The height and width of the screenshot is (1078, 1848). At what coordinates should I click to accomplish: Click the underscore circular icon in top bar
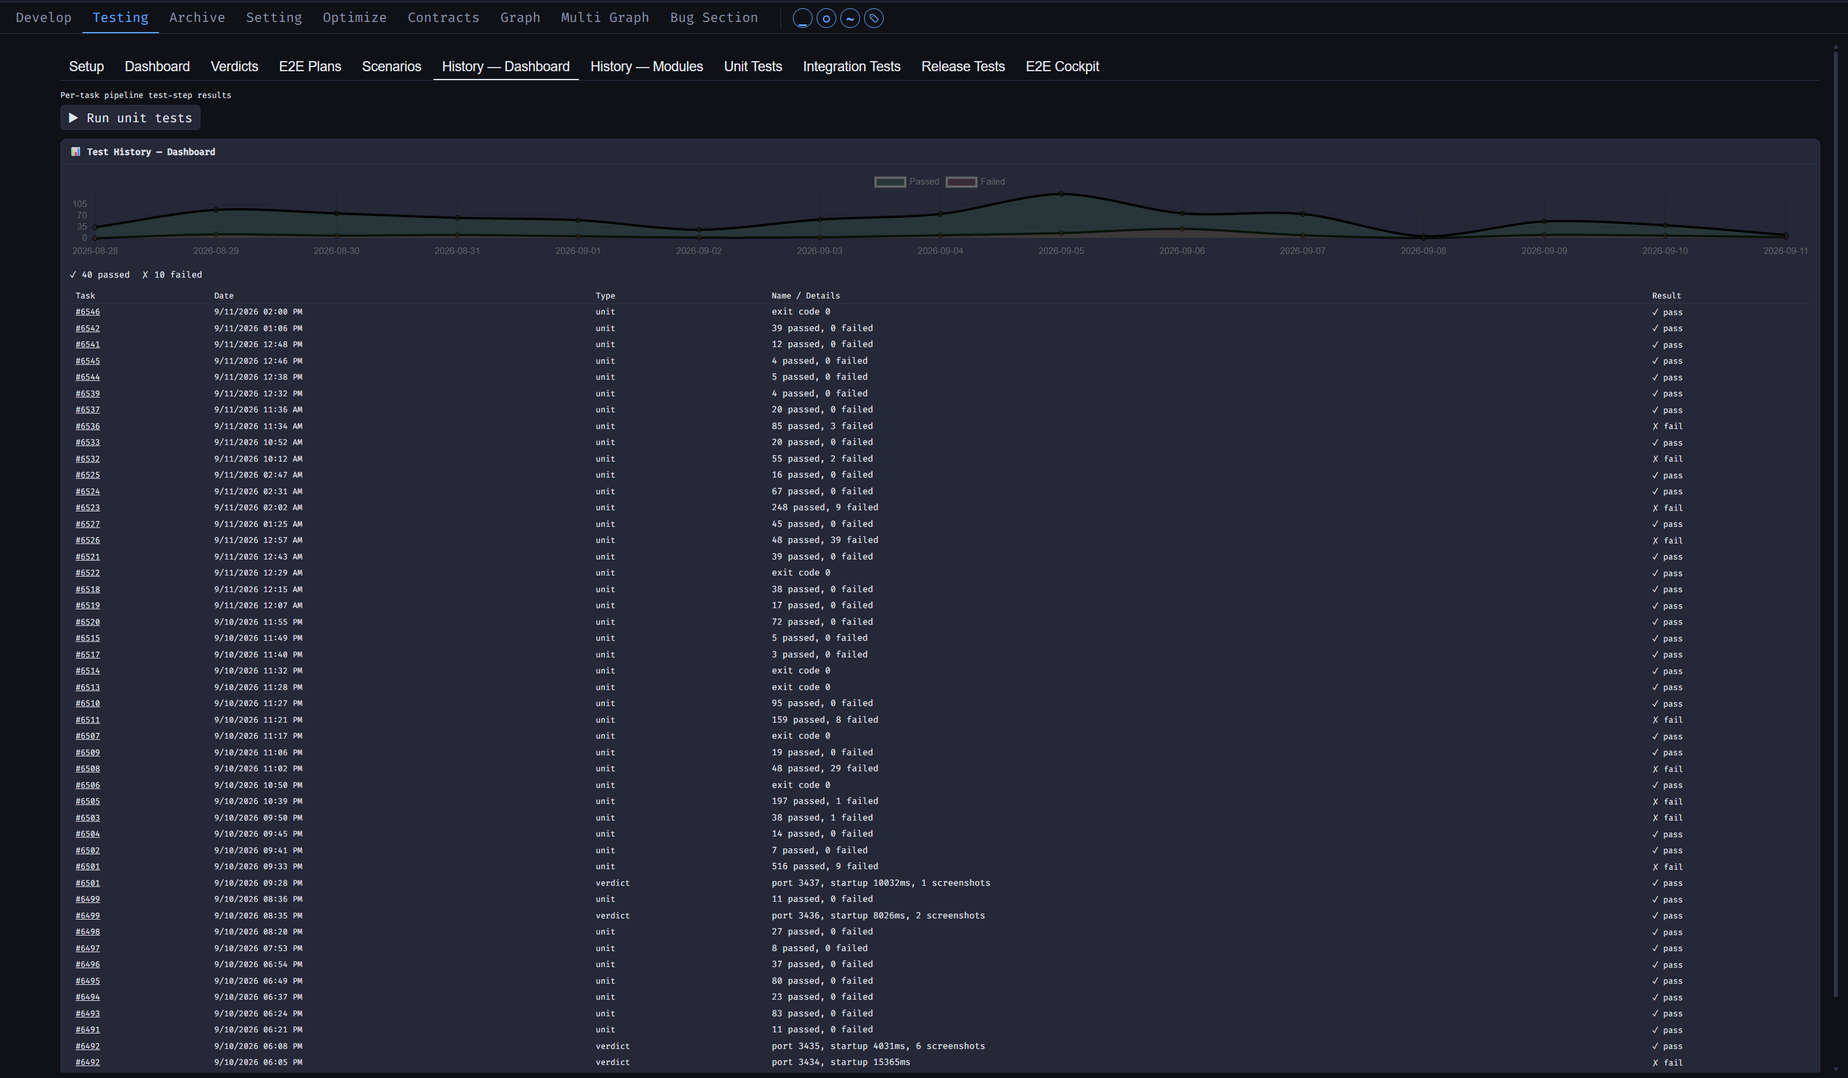coord(802,18)
